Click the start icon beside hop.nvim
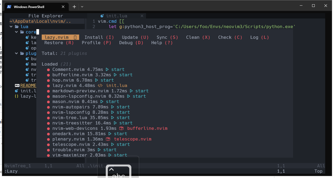 pyautogui.click(x=97, y=80)
